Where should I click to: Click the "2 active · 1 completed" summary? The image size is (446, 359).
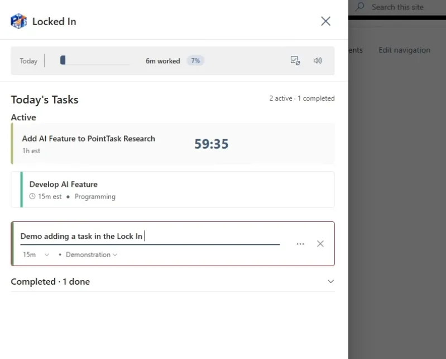[302, 98]
